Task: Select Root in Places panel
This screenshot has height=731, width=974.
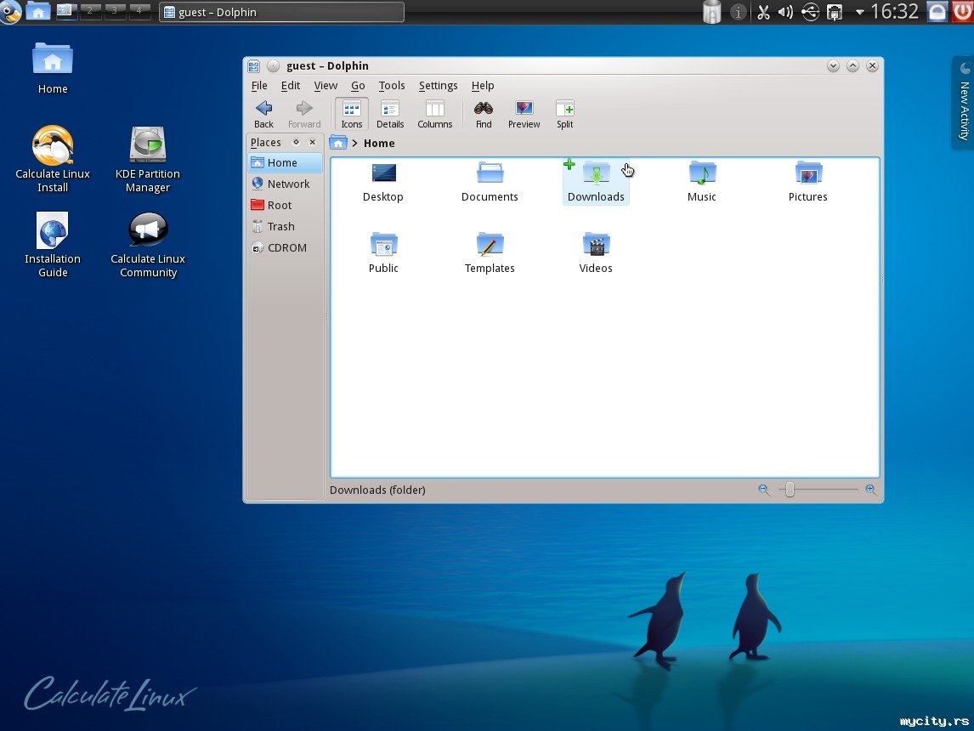Action: [285, 205]
